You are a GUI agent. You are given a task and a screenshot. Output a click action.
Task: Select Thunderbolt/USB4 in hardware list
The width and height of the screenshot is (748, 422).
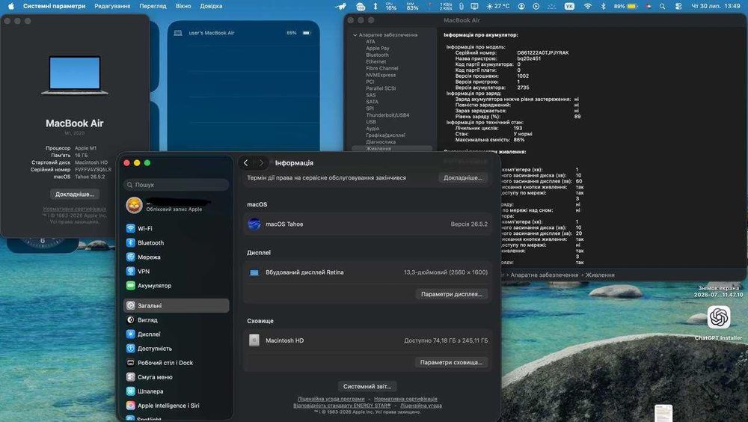(x=387, y=115)
